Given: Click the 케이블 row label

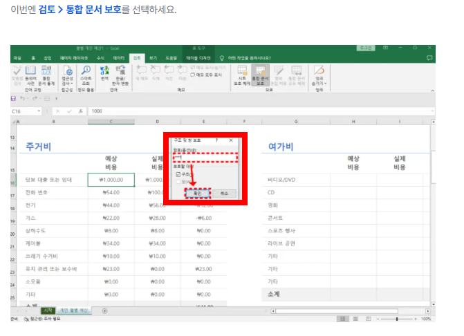Looking at the screenshot, I should pos(33,244).
